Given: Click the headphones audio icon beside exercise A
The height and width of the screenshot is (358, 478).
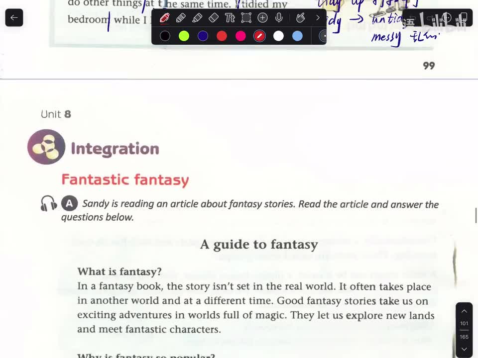Looking at the screenshot, I should coord(48,203).
